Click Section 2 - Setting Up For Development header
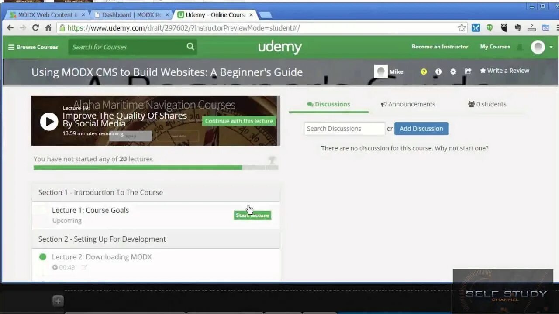 155,239
